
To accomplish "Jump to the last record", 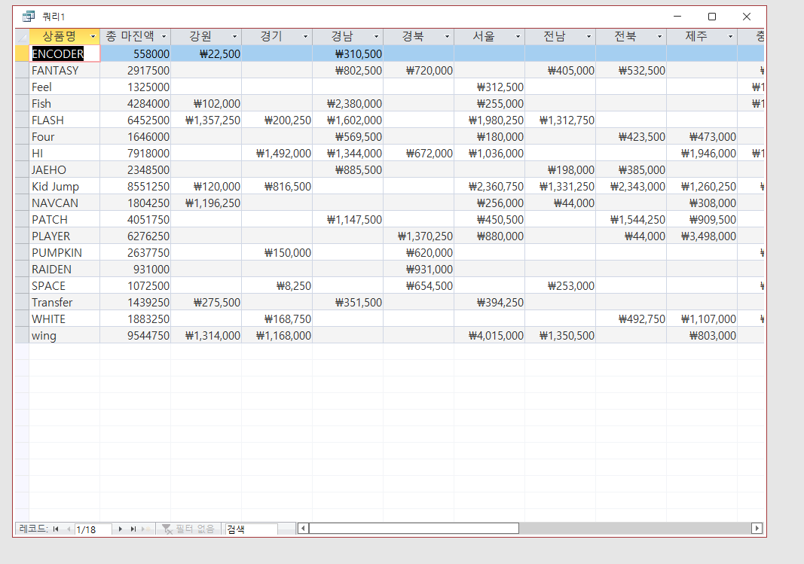I will coord(133,529).
